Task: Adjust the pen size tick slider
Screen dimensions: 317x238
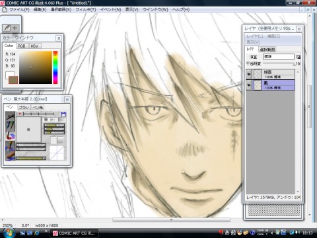Action: pos(38,114)
